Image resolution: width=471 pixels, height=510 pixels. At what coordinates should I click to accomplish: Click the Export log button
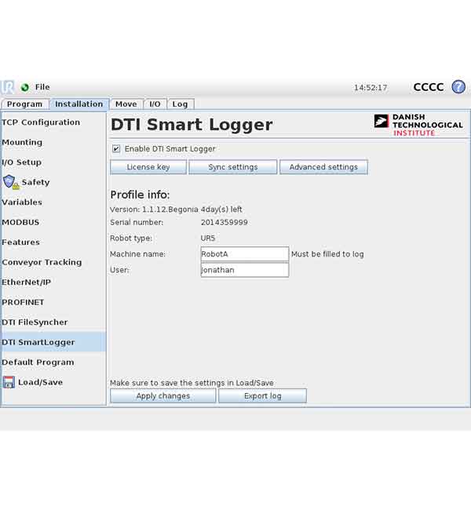coord(262,395)
